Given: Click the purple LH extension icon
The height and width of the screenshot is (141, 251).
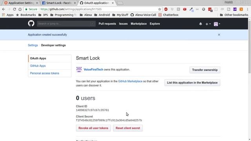Looking at the screenshot, I should point(235,9).
